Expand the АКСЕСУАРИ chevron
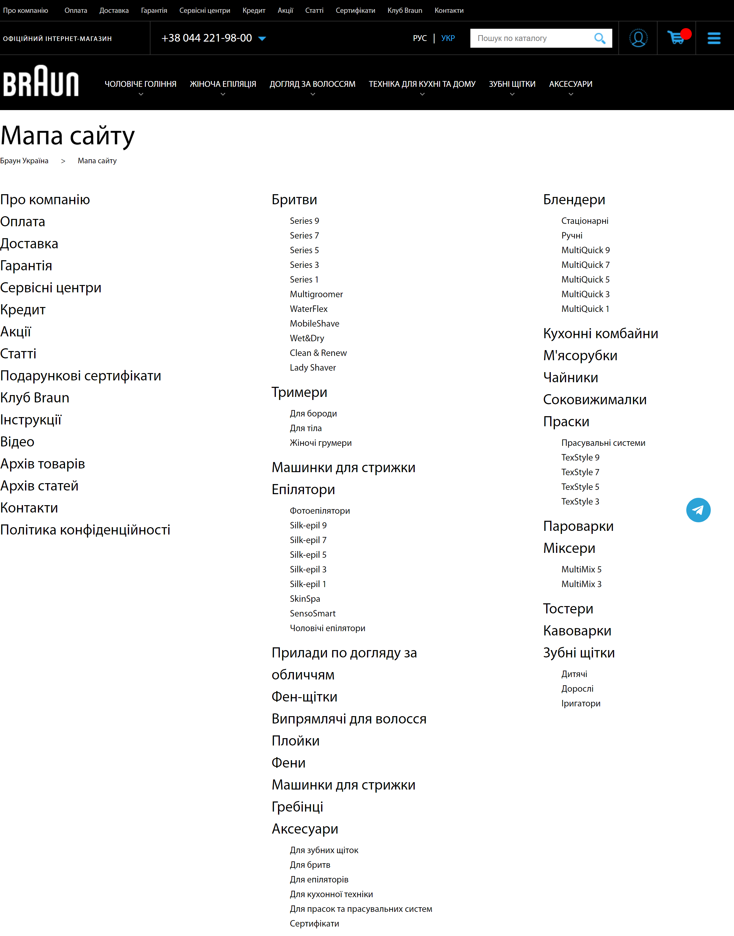Viewport: 734px width, 936px height. [571, 94]
